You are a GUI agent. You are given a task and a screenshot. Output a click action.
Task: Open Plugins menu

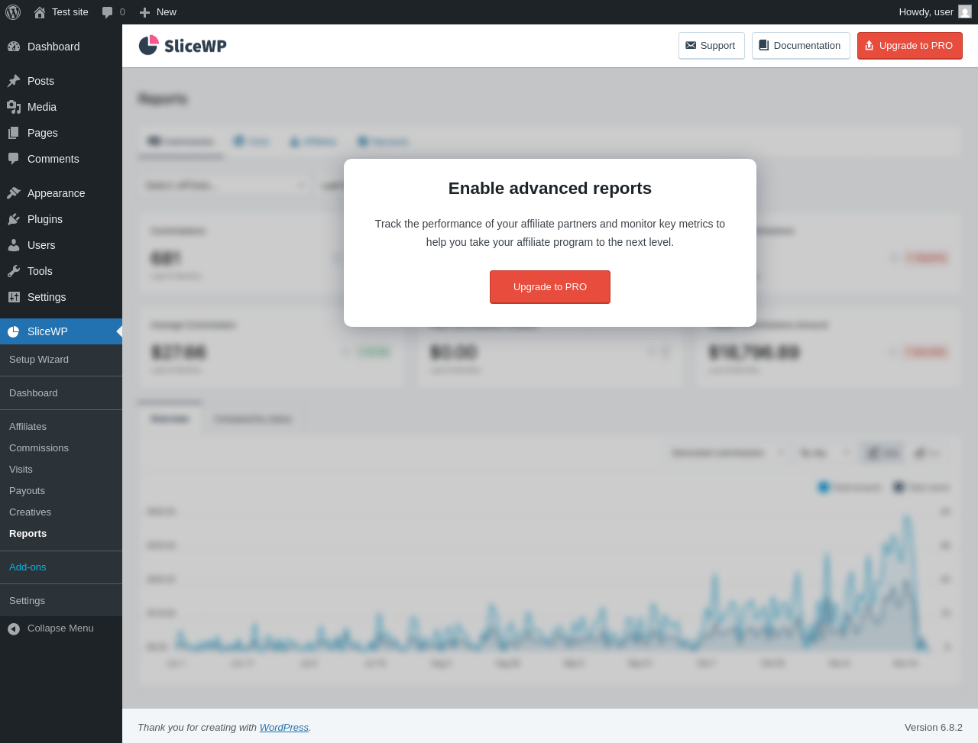(61, 219)
